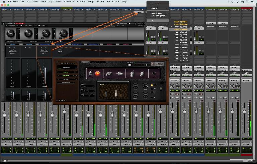Click the Eleven amp input jack
257x164 pixels.
pyautogui.click(x=154, y=73)
